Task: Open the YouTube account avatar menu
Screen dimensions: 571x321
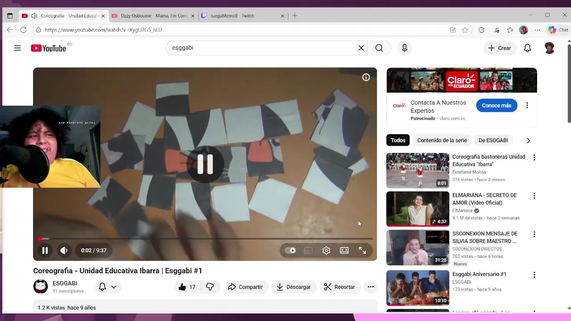Action: pyautogui.click(x=550, y=48)
